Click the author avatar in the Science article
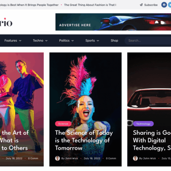Image resolution: width=171 pixels, height=171 pixels. 57,158
